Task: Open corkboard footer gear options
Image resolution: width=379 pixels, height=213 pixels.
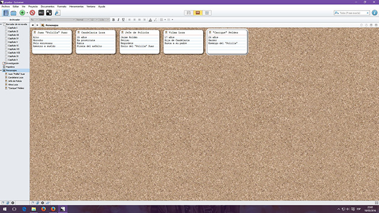Action: 42,203
